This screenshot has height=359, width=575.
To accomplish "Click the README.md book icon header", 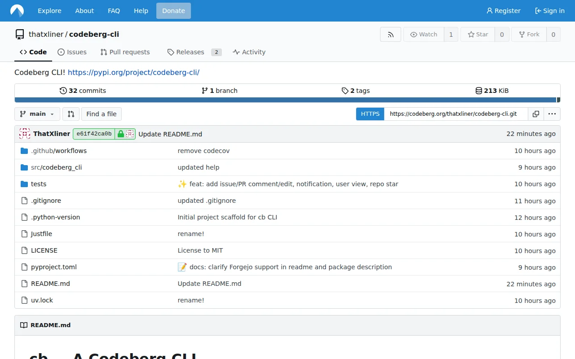I will coord(24,325).
